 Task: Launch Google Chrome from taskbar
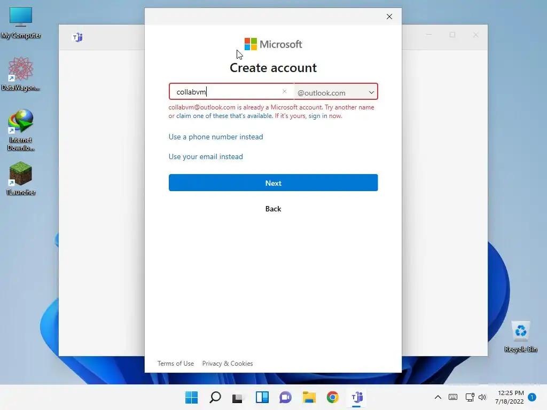pos(332,397)
